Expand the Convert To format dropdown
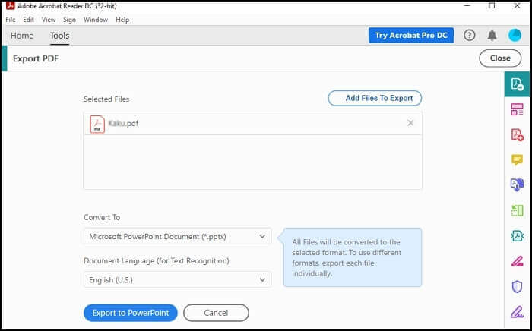 177,236
